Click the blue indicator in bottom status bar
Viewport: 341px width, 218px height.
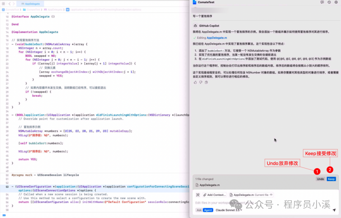click(x=4, y=215)
